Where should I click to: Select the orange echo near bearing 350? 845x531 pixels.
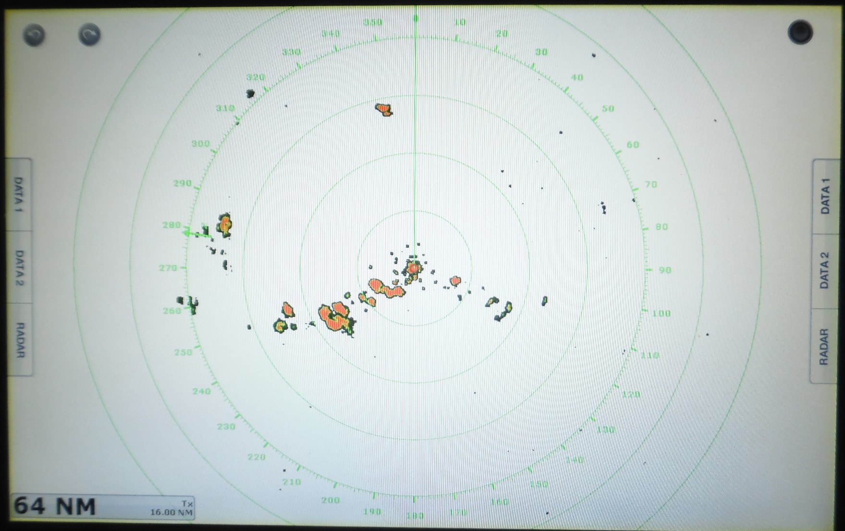click(383, 109)
